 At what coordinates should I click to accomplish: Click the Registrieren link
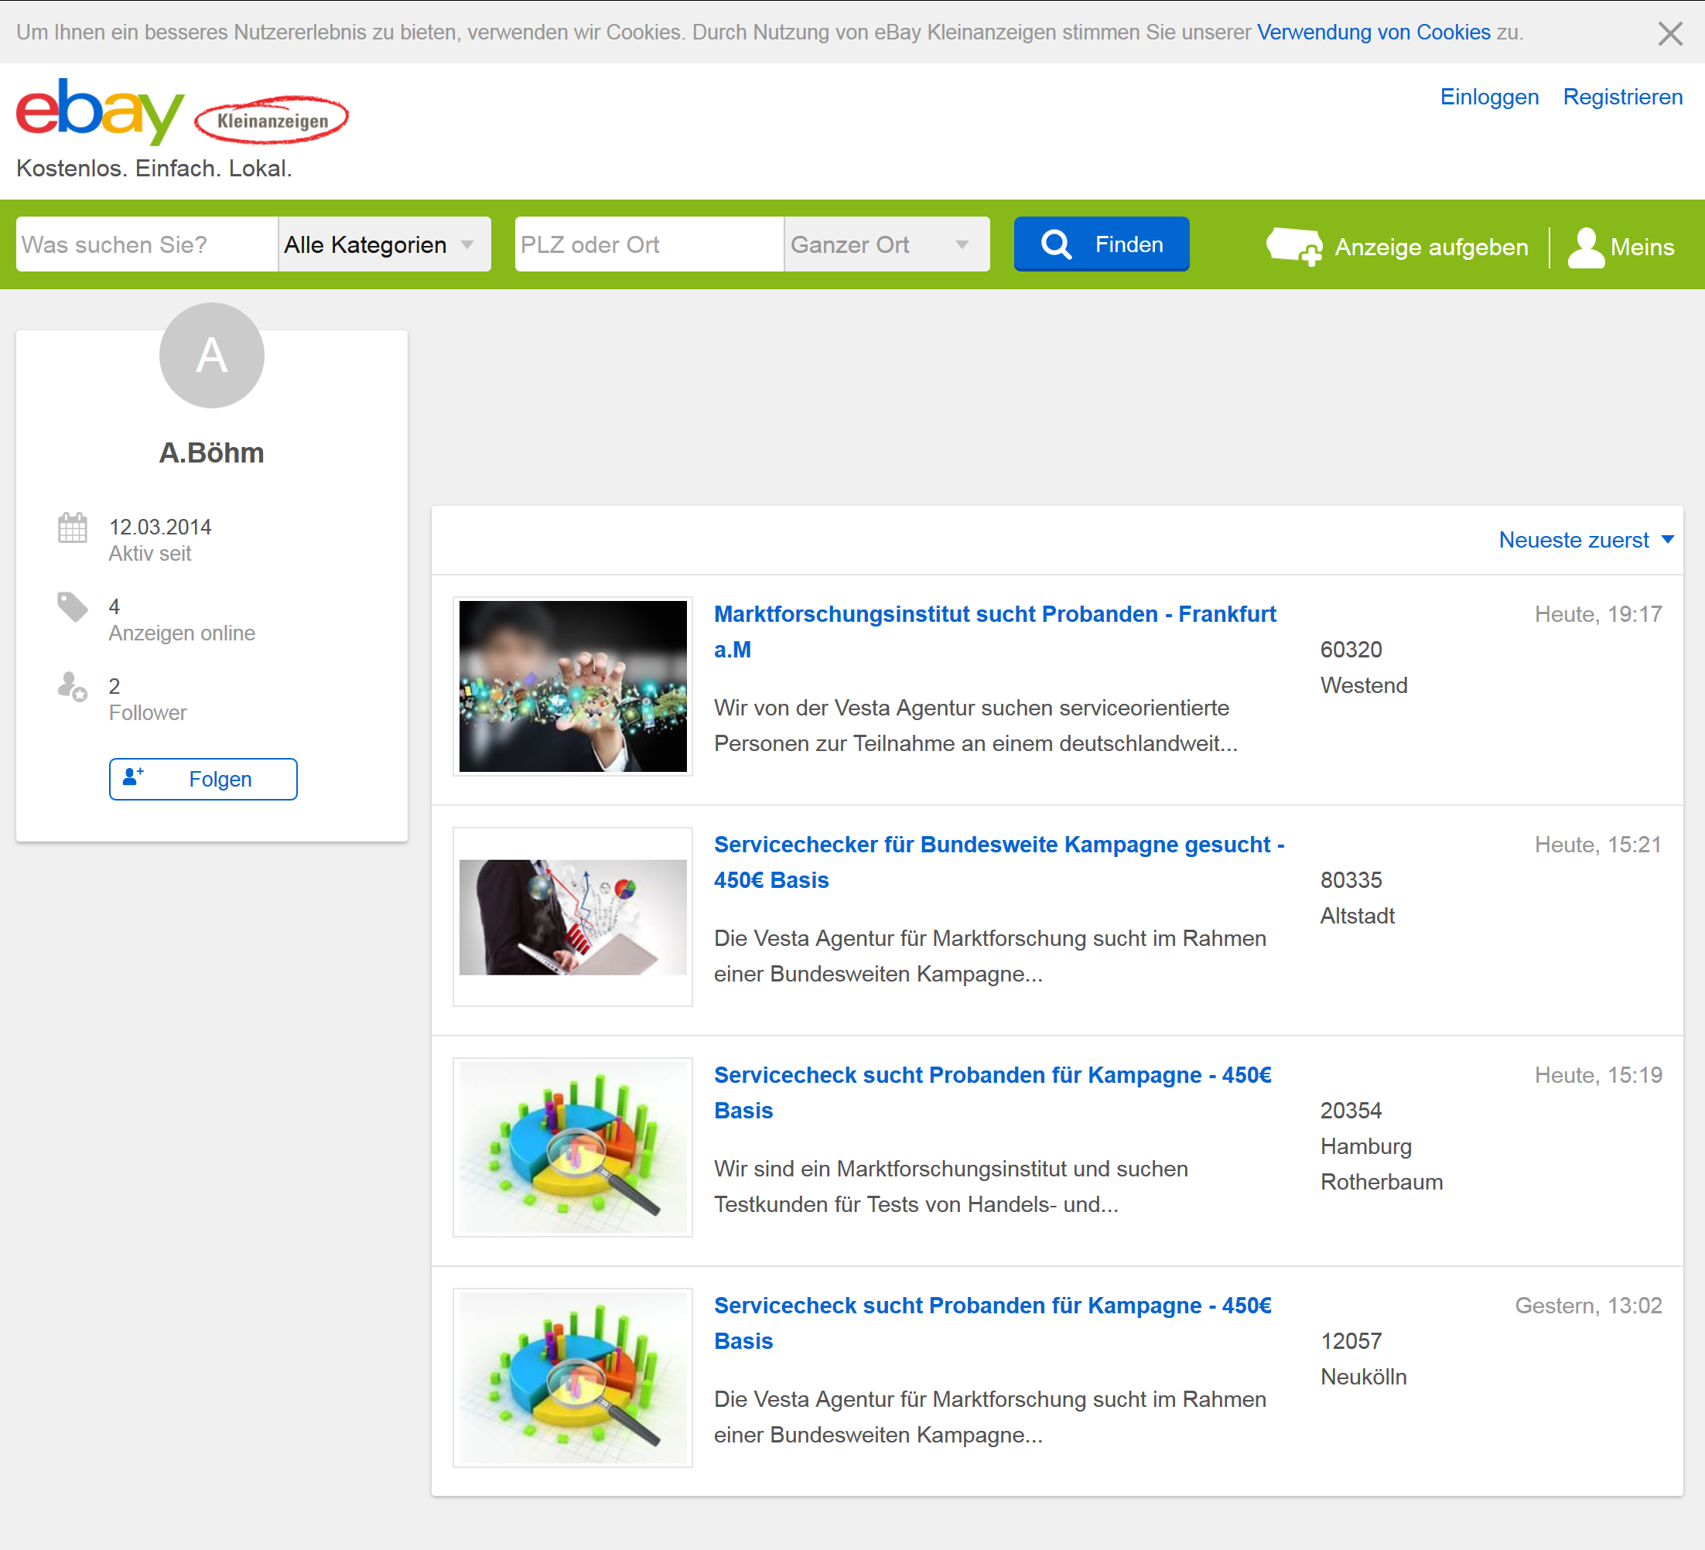(1622, 97)
